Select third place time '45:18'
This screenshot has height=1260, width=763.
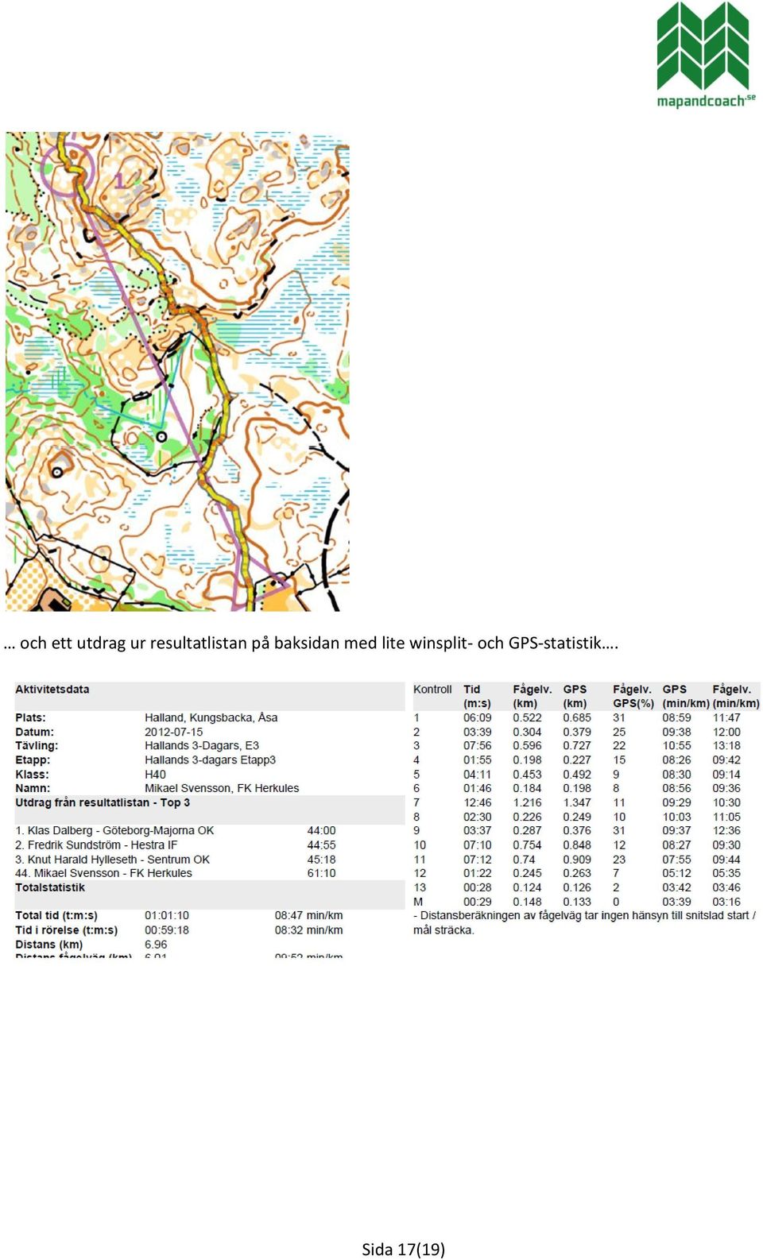[x=321, y=859]
